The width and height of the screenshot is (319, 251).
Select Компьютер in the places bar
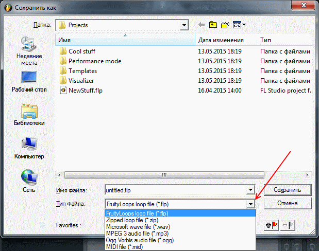pos(29,149)
